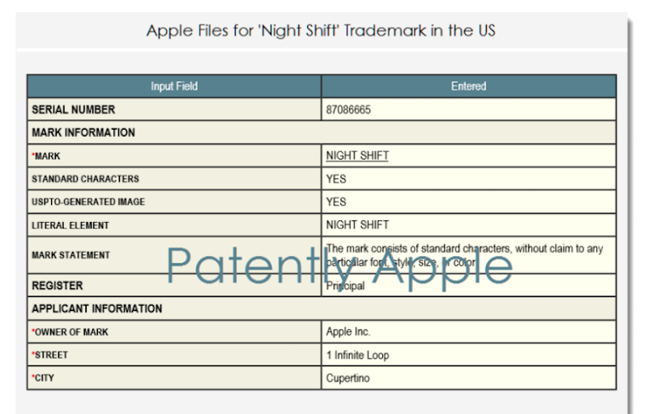The height and width of the screenshot is (414, 648).
Task: Select the MARK INFORMATION section heading
Action: 83,131
